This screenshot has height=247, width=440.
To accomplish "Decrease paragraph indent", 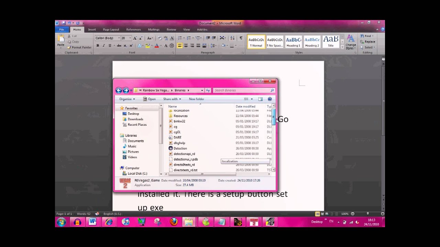I will (208, 38).
